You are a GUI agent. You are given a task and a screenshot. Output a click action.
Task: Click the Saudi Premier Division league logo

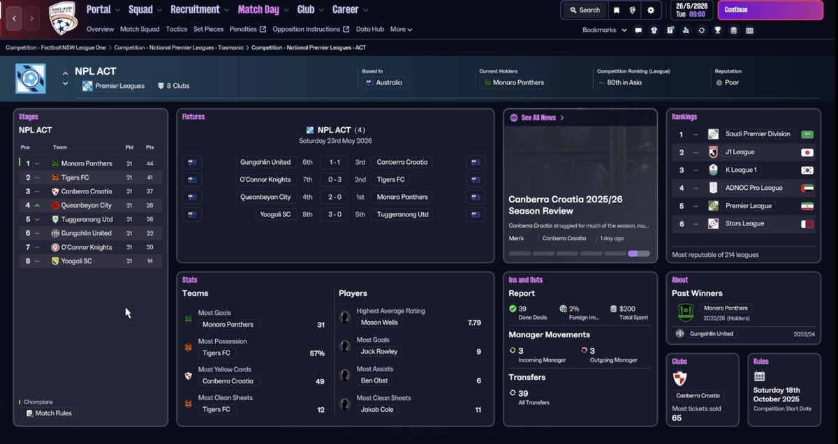tap(713, 134)
